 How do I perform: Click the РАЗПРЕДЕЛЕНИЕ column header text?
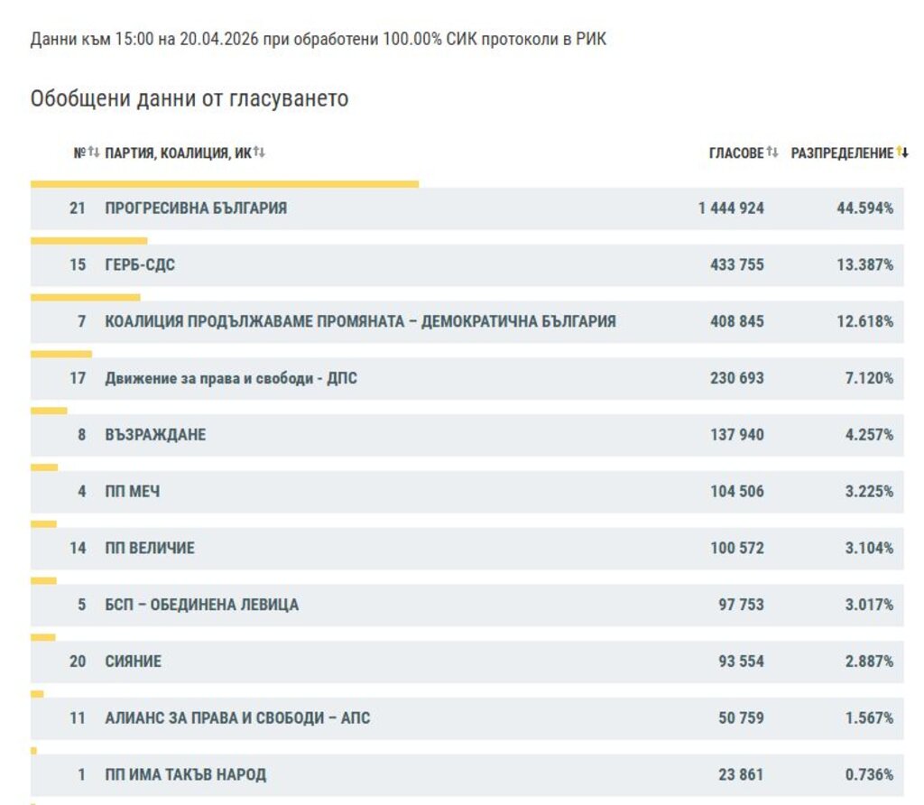point(841,153)
